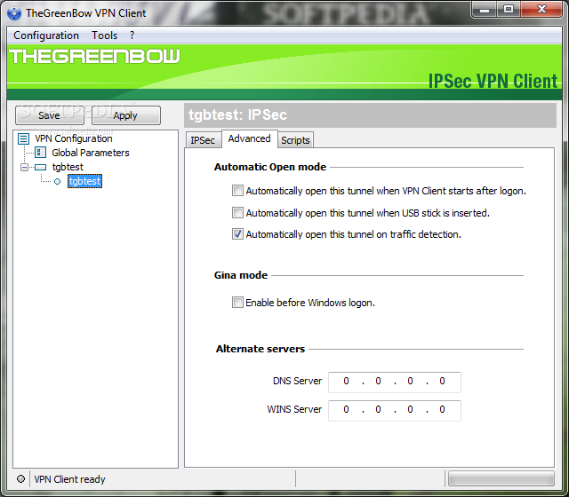This screenshot has height=497, width=569.
Task: Minimize the VPN Client window
Action: click(485, 10)
